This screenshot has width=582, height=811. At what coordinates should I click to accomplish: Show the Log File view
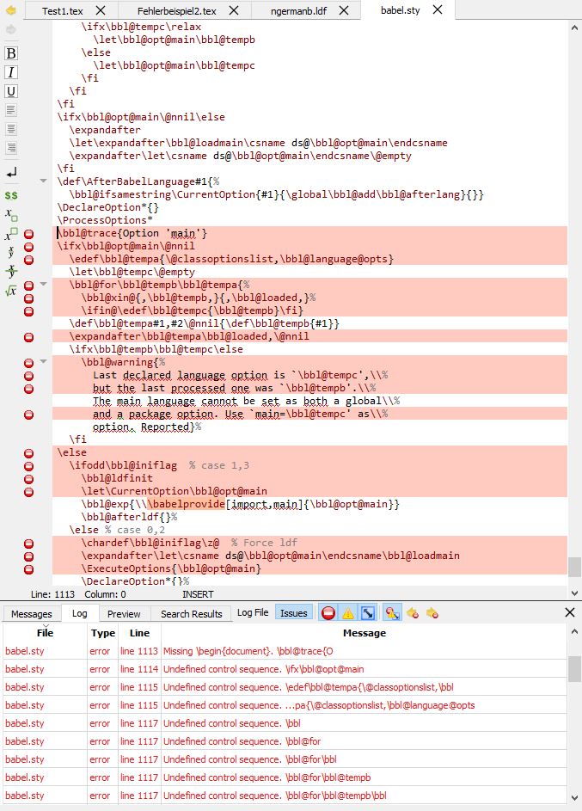click(x=253, y=613)
